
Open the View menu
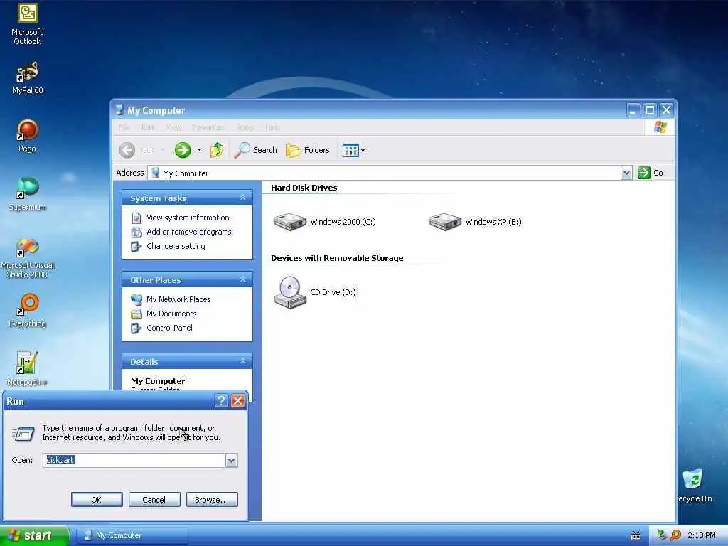point(173,127)
